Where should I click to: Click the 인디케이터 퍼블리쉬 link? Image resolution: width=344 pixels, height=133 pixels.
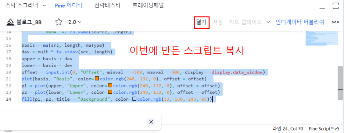pyautogui.click(x=300, y=22)
